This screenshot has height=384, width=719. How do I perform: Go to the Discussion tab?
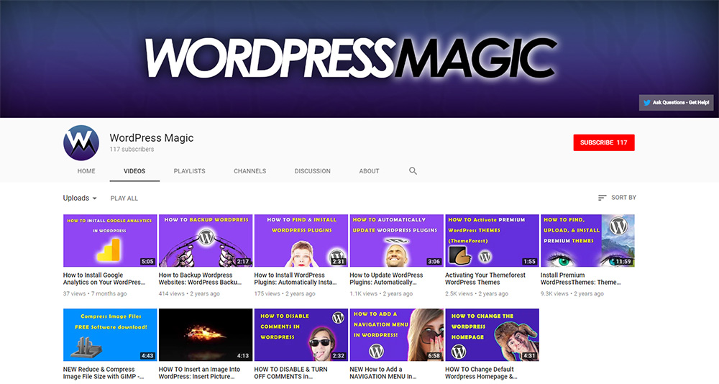[x=312, y=170]
